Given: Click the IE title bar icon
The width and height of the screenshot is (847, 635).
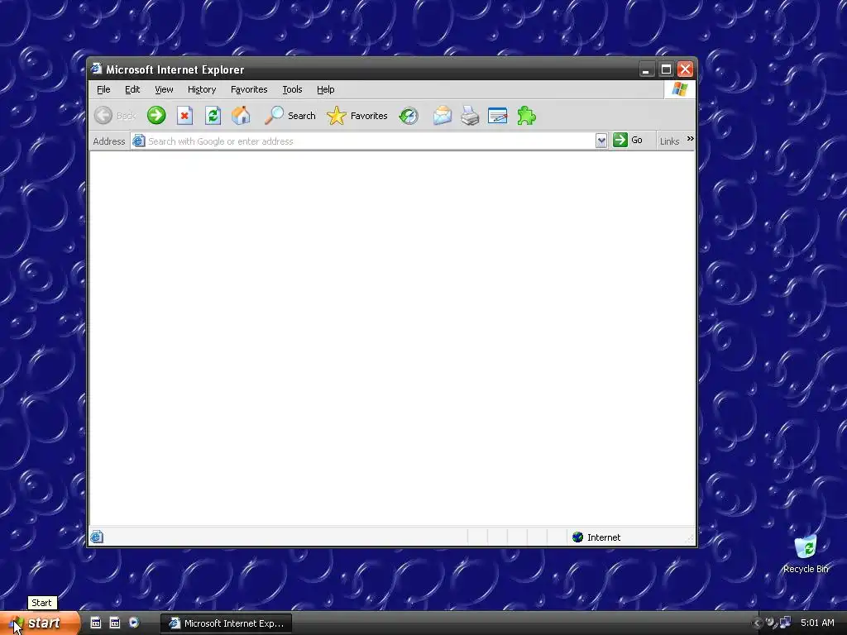Looking at the screenshot, I should [x=97, y=69].
